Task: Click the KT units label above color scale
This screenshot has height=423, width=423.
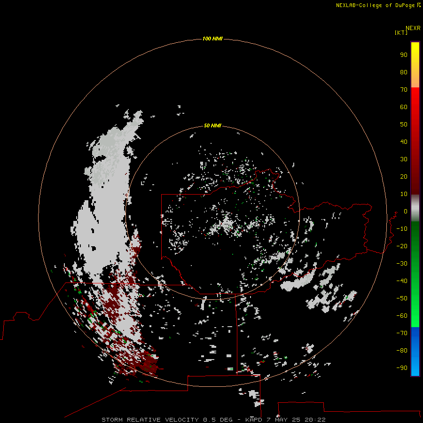Action: [x=401, y=32]
